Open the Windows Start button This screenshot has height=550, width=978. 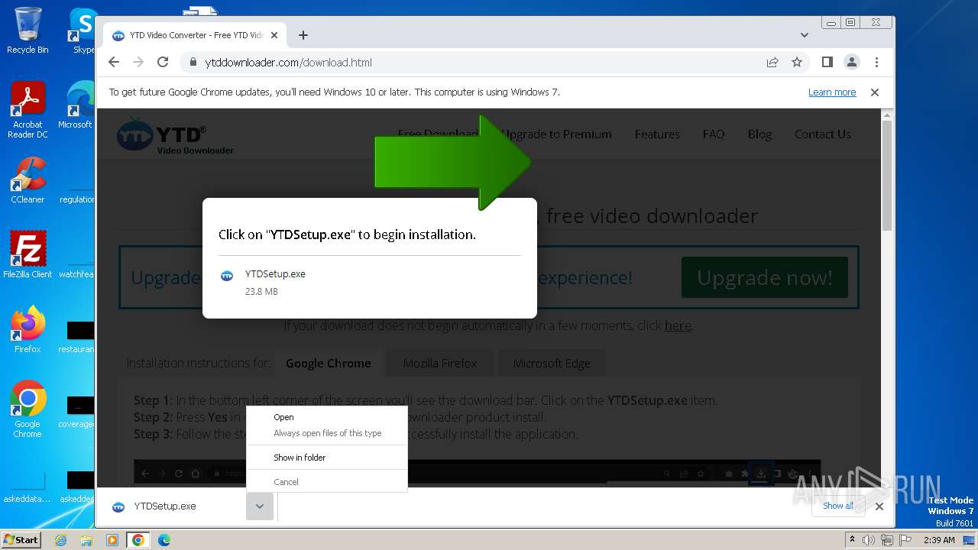[21, 539]
